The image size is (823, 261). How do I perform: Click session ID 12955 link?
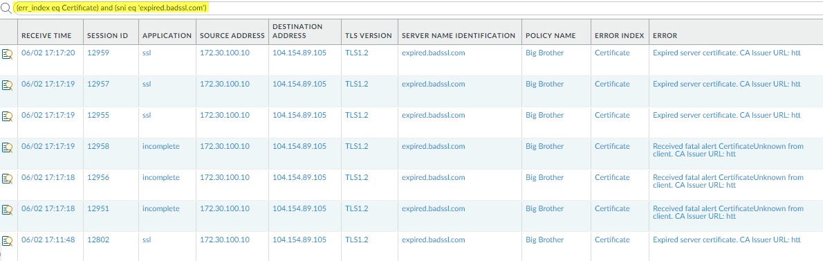(98, 115)
